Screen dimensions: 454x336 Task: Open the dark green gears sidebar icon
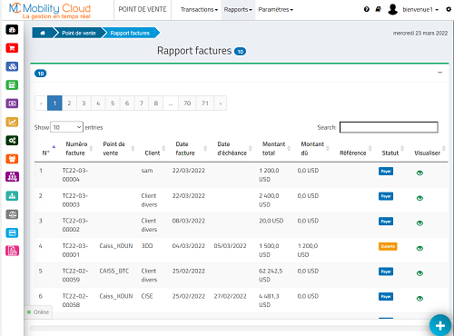12,141
